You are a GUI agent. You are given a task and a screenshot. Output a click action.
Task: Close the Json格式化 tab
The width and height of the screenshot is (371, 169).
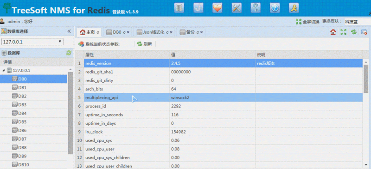(171, 32)
